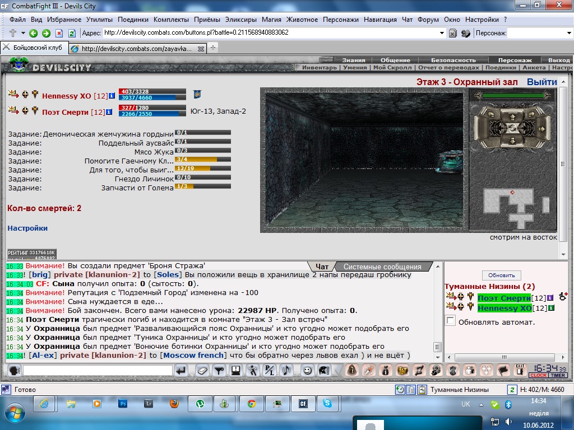Open the Навигация menu
574x430 pixels.
tap(380, 20)
